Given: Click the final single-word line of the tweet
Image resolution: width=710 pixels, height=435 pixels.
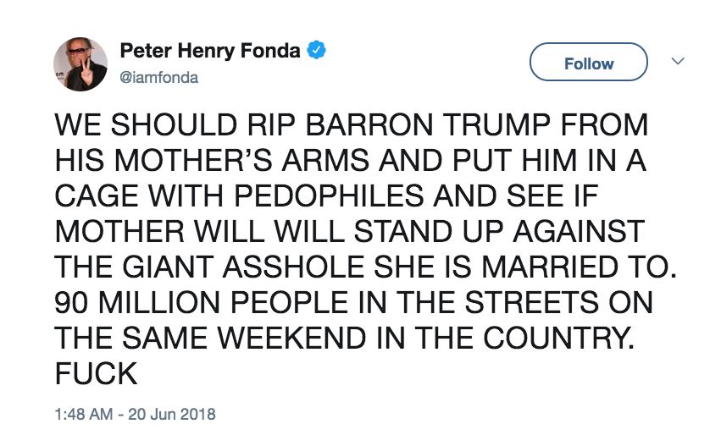Looking at the screenshot, I should pos(96,373).
